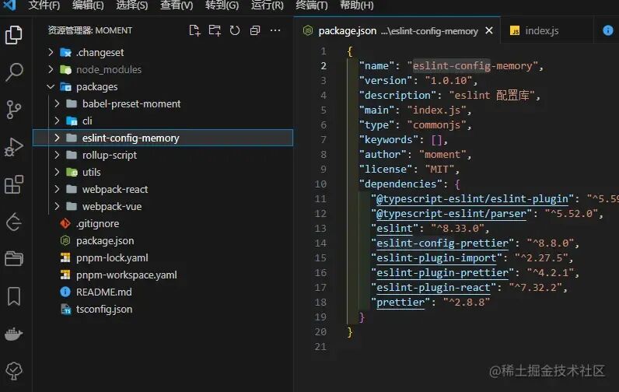The image size is (619, 392).
Task: Open the Explorer view in activity bar
Action: [x=14, y=35]
